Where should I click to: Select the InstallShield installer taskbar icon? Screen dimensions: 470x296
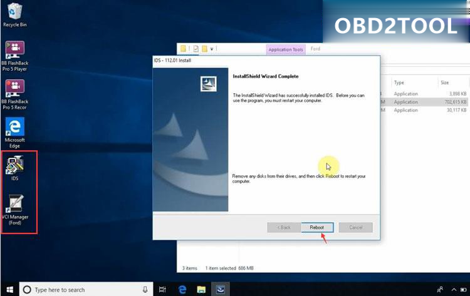tap(221, 289)
